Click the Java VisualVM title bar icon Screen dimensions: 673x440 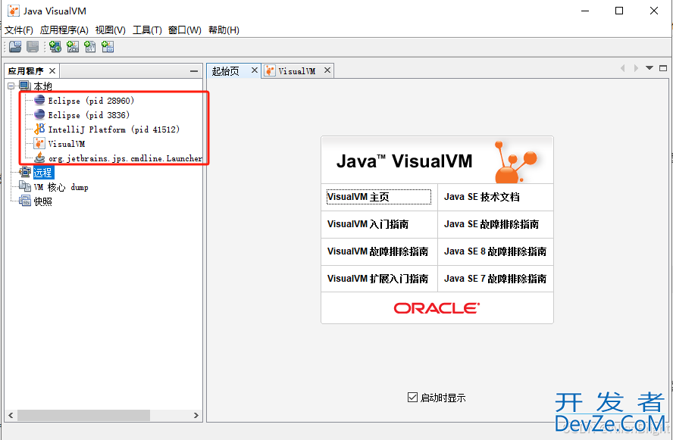(x=14, y=11)
